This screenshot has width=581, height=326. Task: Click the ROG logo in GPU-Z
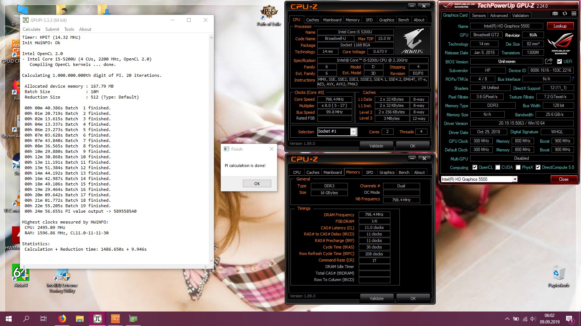tap(560, 44)
